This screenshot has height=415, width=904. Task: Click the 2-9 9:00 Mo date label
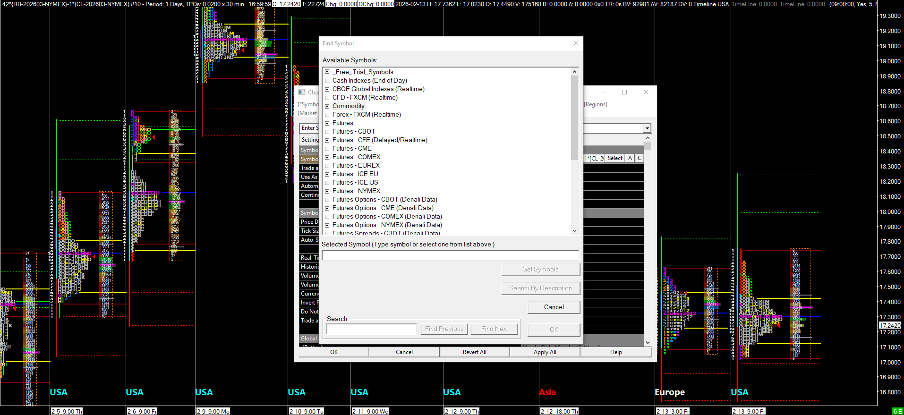pos(213,412)
